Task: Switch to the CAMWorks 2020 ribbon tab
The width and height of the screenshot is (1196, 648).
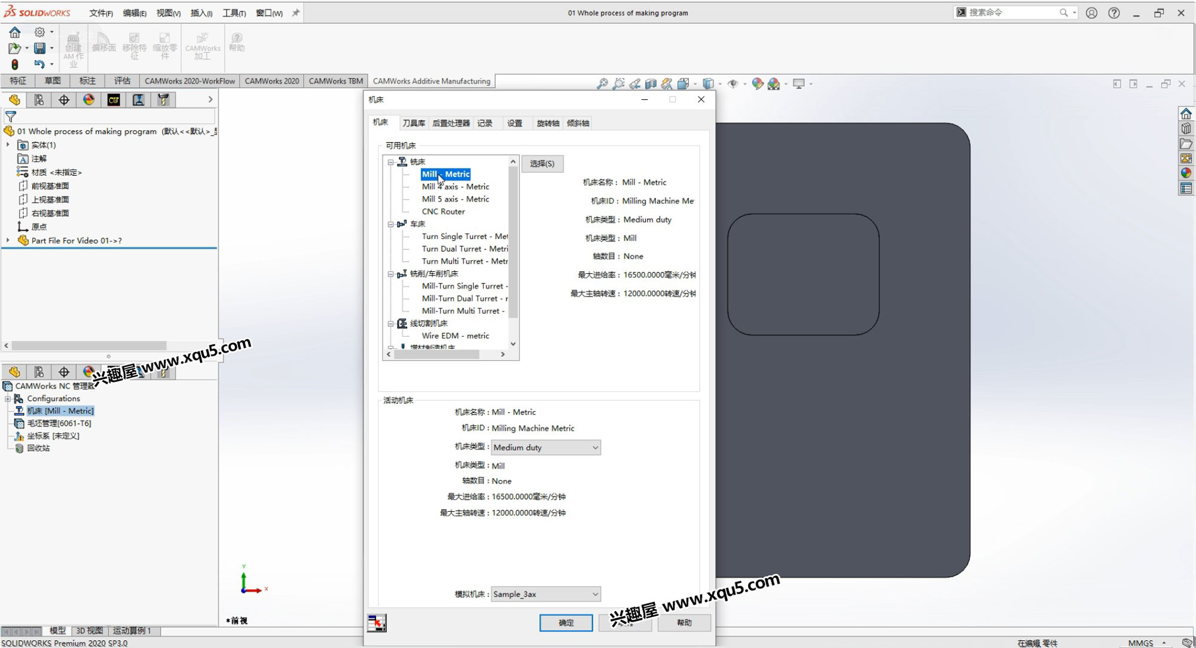Action: click(x=271, y=81)
